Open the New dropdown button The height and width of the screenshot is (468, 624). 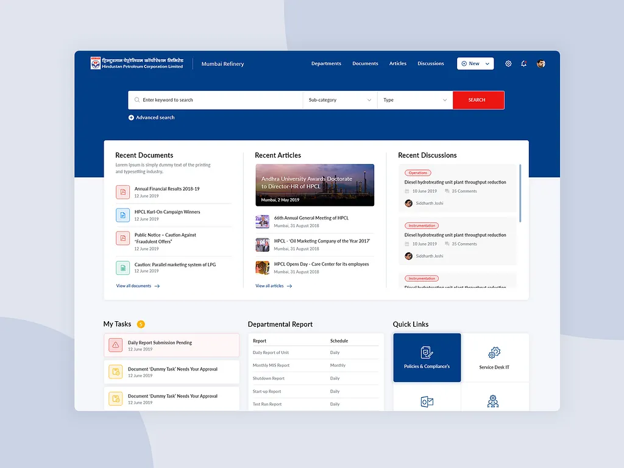(475, 63)
